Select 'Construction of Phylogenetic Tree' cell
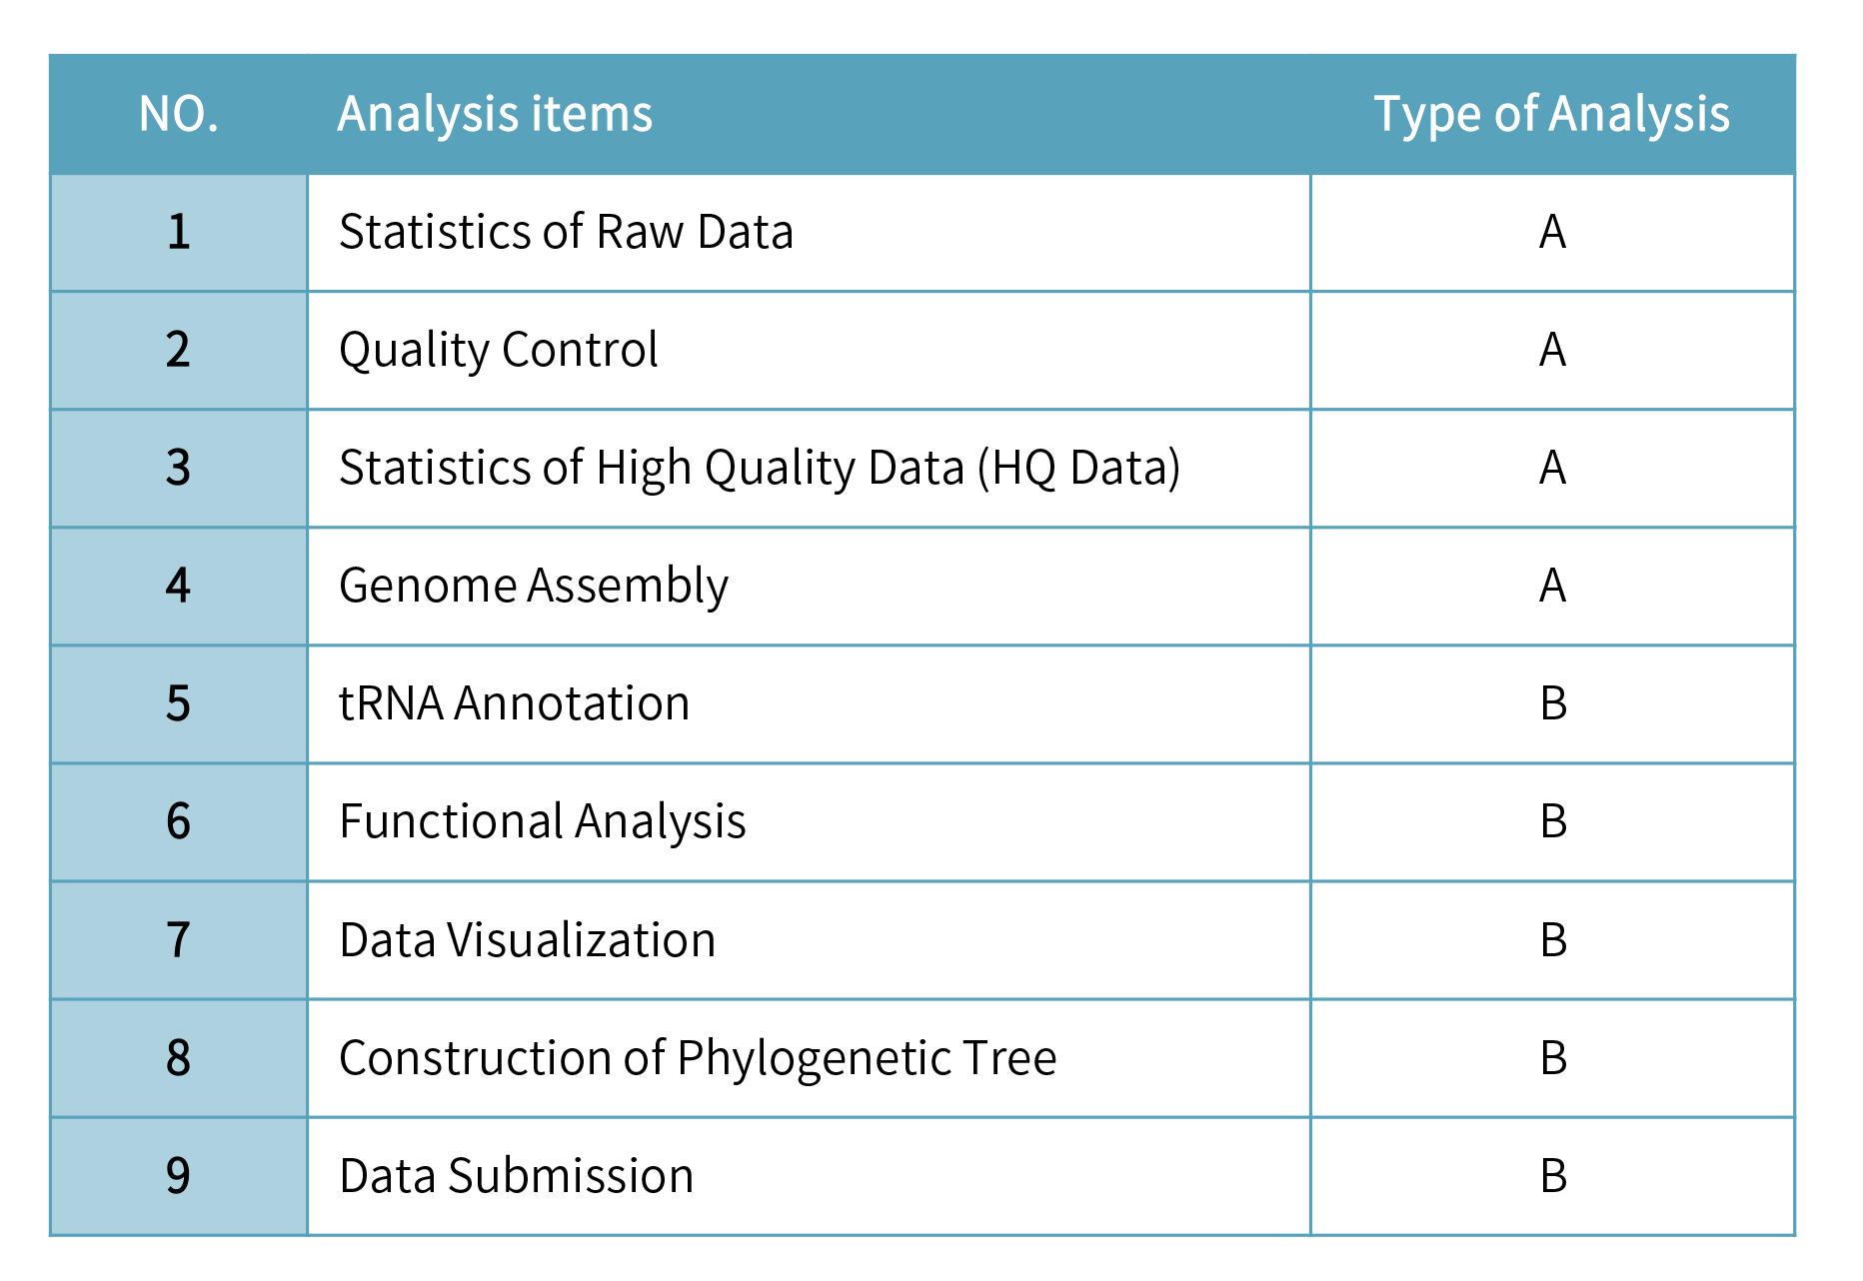 point(698,1058)
